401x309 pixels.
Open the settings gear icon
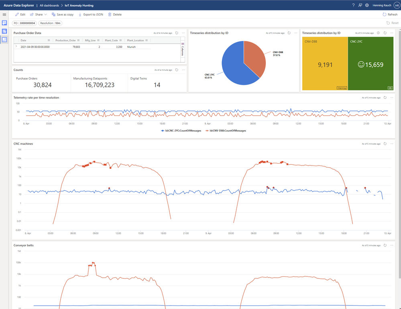pos(367,5)
